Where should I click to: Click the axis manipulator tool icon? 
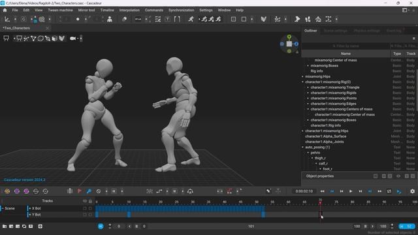7,19
